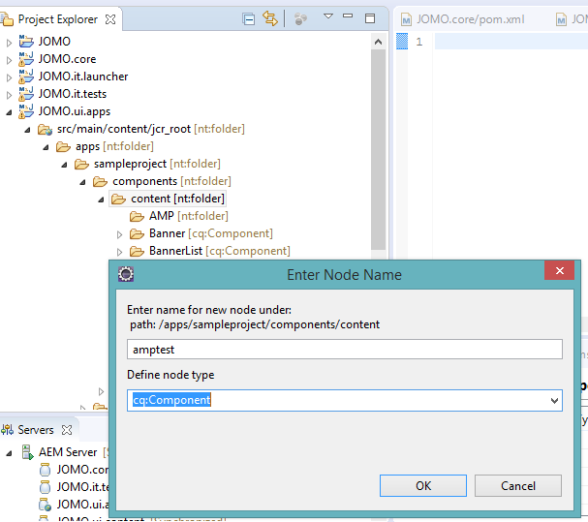Click the AMP folder icon
The width and height of the screenshot is (588, 522).
click(137, 216)
